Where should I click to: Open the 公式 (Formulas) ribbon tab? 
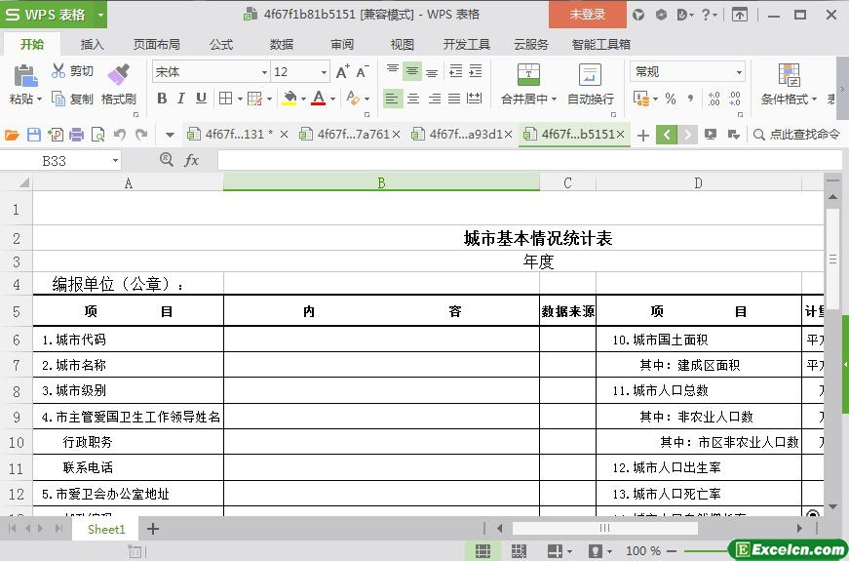221,44
